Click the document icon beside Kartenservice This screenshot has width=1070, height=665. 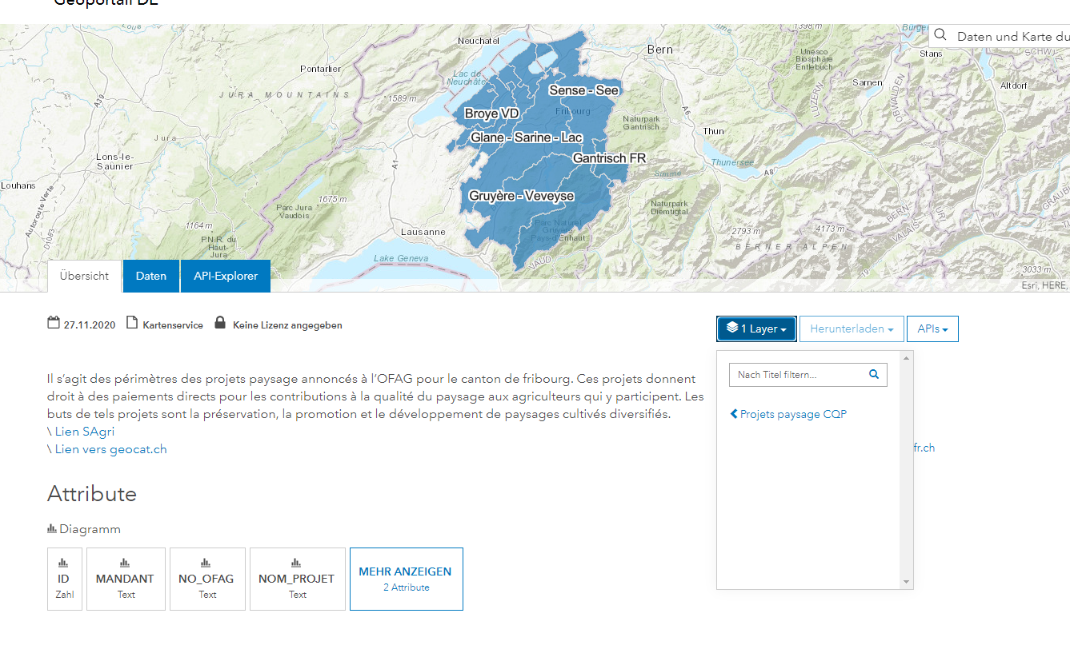point(133,324)
